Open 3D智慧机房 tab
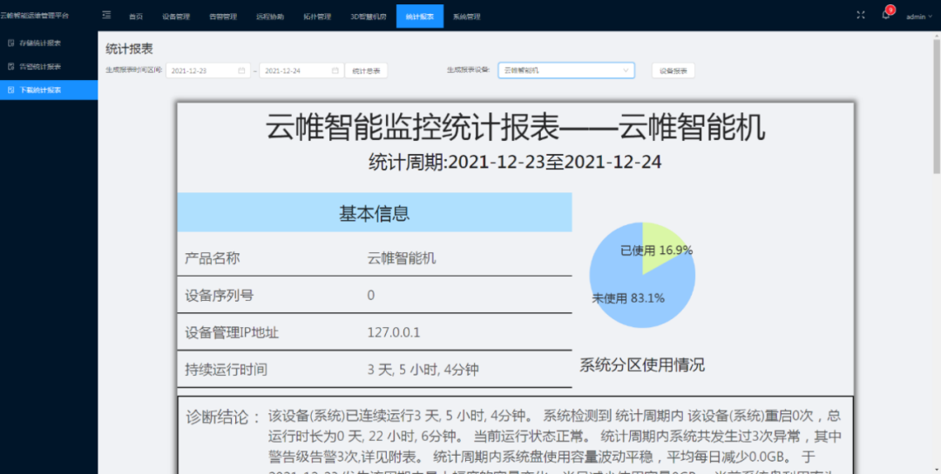 click(x=369, y=17)
